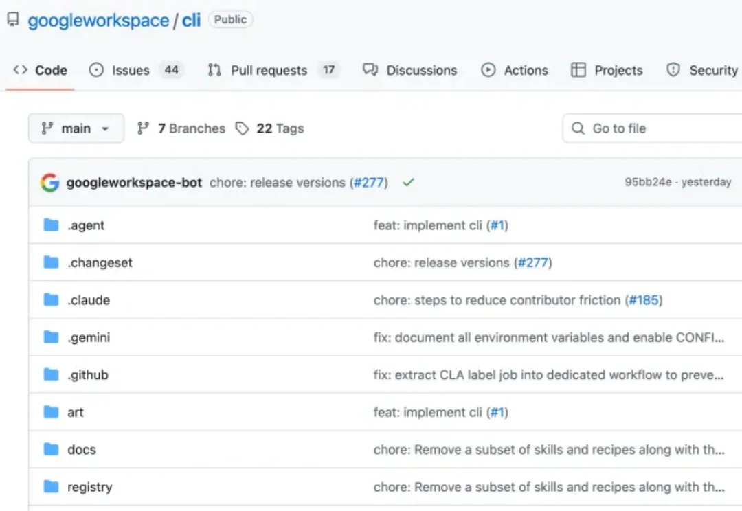Open the main branch dropdown
This screenshot has height=511, width=742.
click(x=76, y=128)
